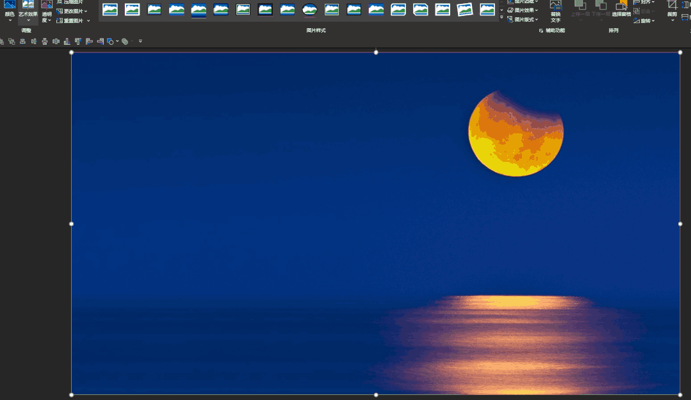
Task: Apply the moderate frame white picture style
Action: (x=443, y=9)
